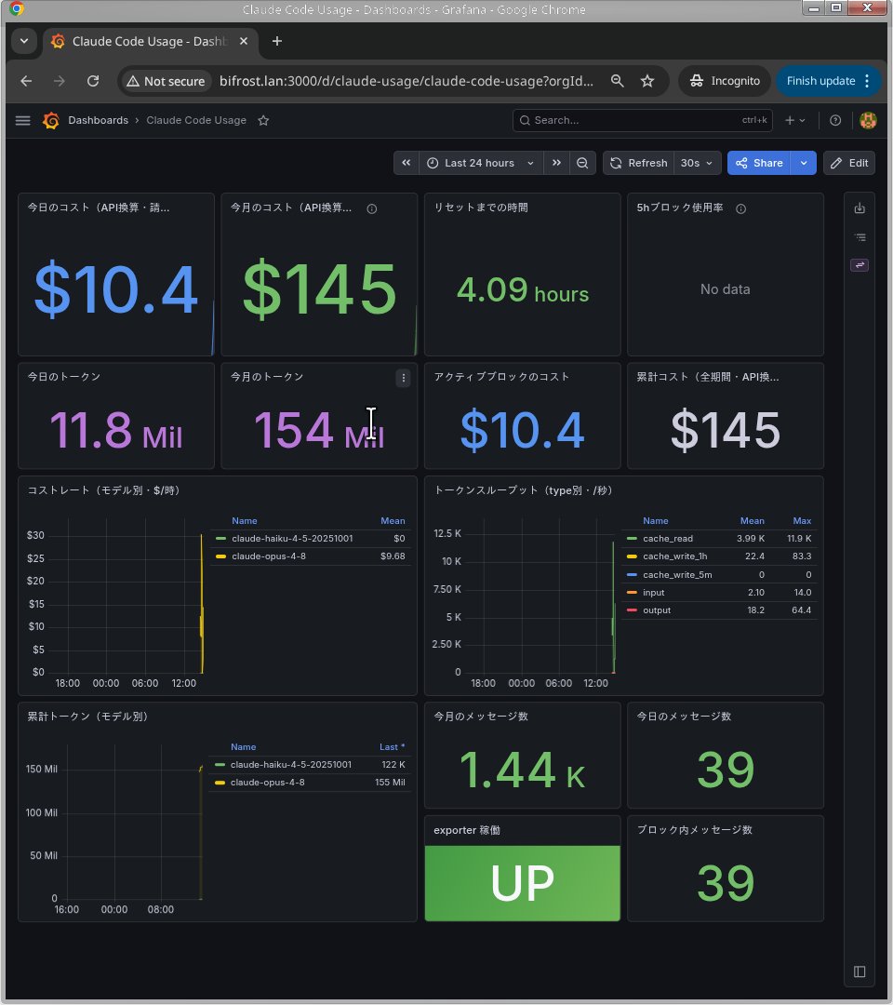Click the Share button
The image size is (893, 1005).
pyautogui.click(x=760, y=163)
